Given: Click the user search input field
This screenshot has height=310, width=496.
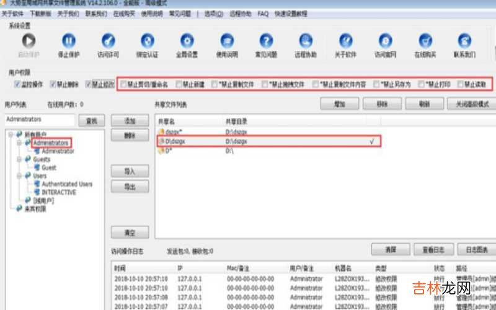Looking at the screenshot, I should coord(40,119).
